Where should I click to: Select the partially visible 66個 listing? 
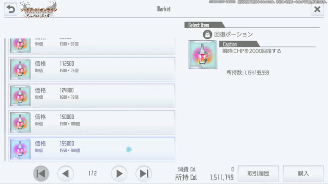pyautogui.click(x=91, y=46)
